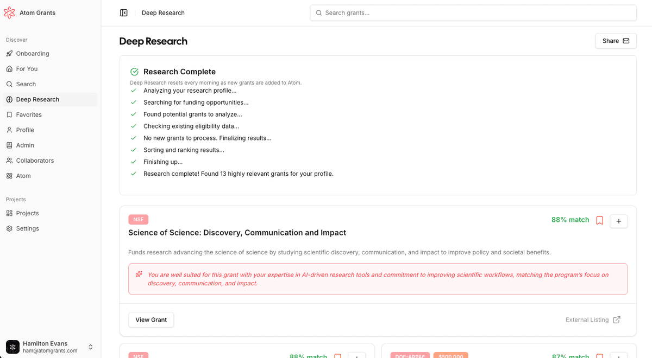This screenshot has width=652, height=358.
Task: Focus the Search grants input field
Action: tap(473, 13)
